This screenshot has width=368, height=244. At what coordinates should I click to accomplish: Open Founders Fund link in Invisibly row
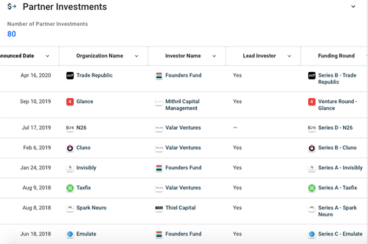[183, 168]
